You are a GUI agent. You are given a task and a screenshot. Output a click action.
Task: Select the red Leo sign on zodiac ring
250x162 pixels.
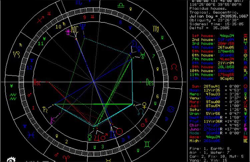tap(174, 67)
